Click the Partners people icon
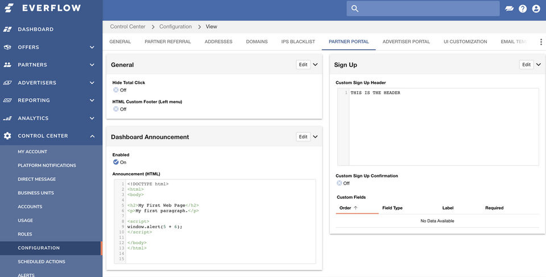The height and width of the screenshot is (277, 546). coord(7,65)
